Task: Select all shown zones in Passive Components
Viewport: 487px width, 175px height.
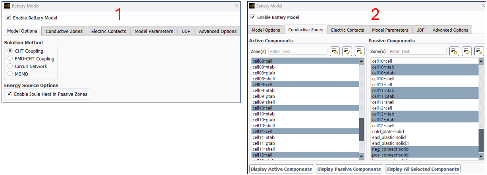Action: [466, 51]
